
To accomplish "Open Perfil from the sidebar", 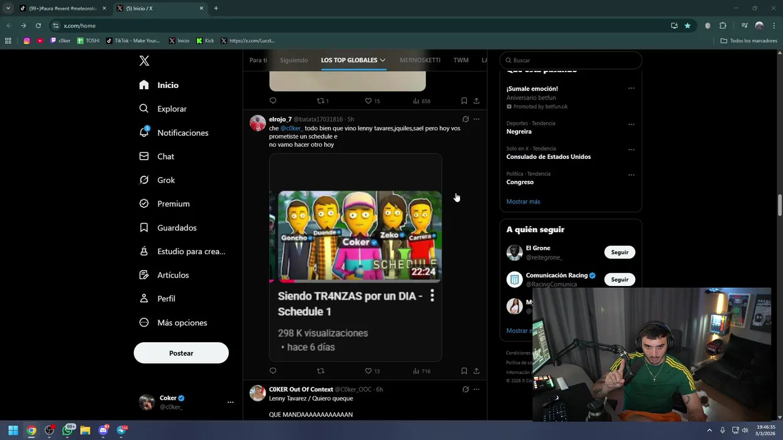I will coord(157,299).
